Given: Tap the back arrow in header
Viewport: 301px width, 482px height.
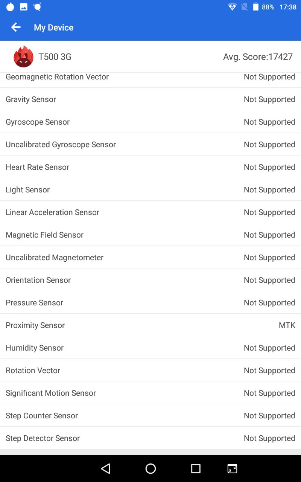Looking at the screenshot, I should (x=15, y=27).
